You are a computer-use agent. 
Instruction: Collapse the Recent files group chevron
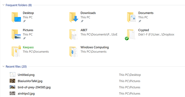[3, 66]
